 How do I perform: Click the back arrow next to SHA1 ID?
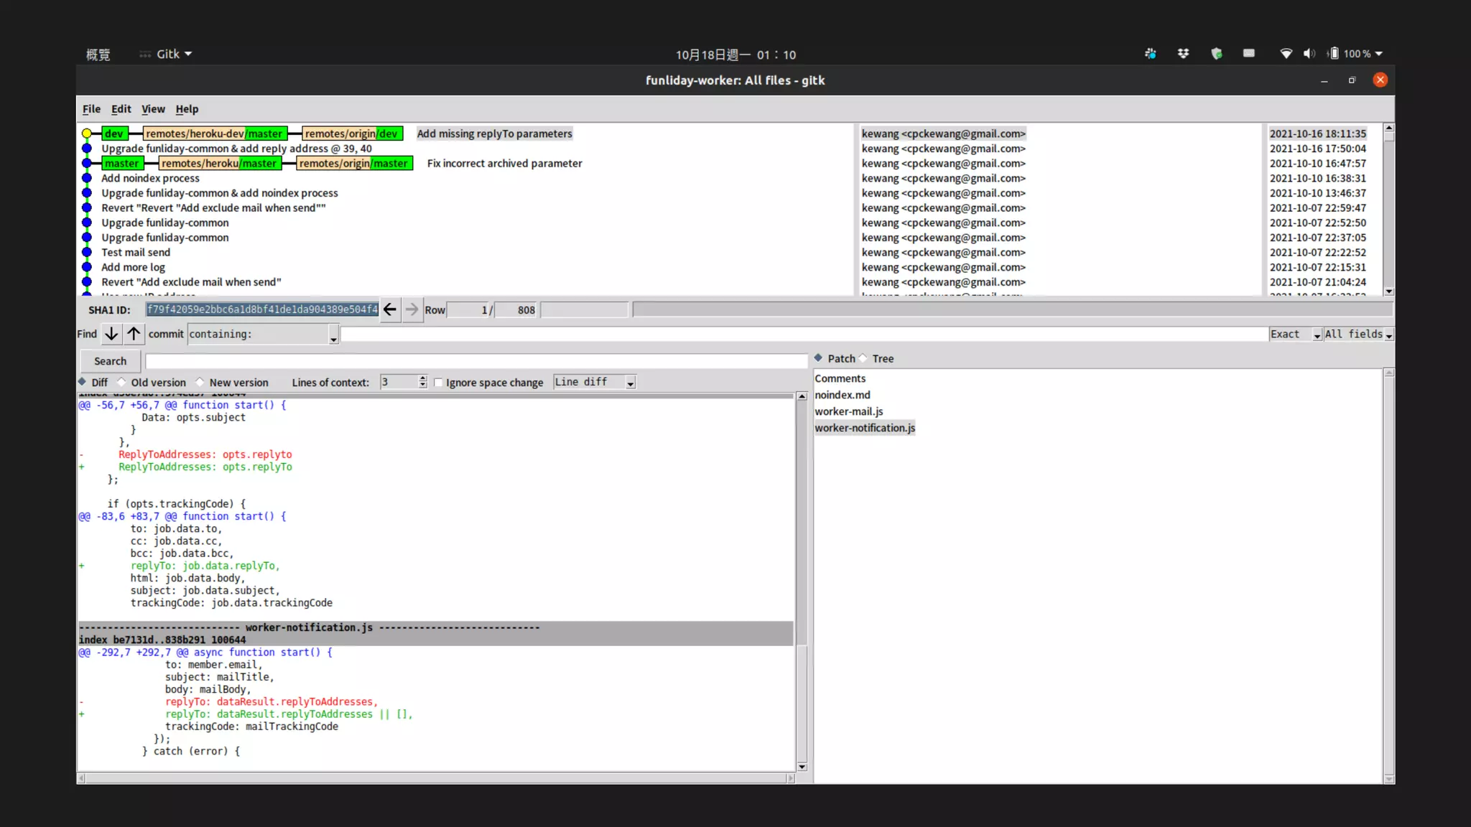pyautogui.click(x=389, y=309)
